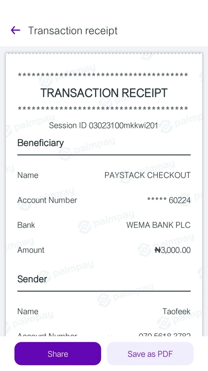Viewport: 208px width, 371px height.
Task: Tap the beneficiary Name label
Action: [28, 175]
